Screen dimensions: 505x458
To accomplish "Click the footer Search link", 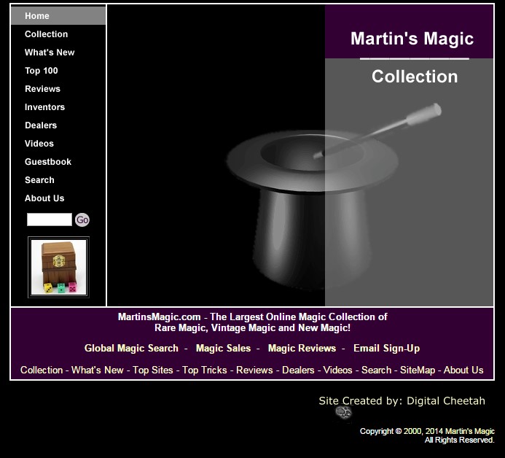I will click(x=376, y=370).
